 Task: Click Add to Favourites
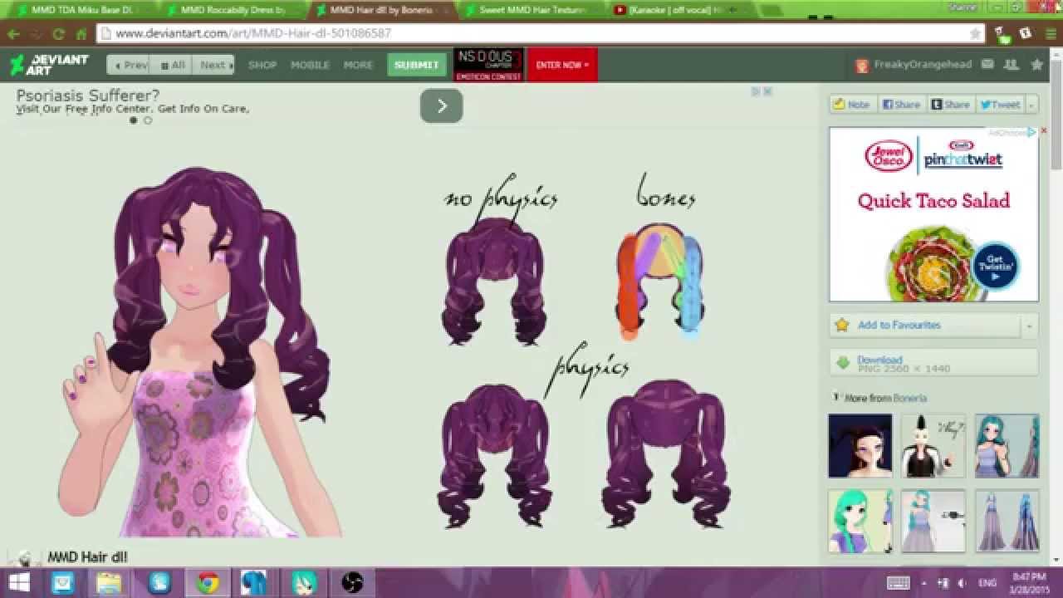pyautogui.click(x=925, y=325)
